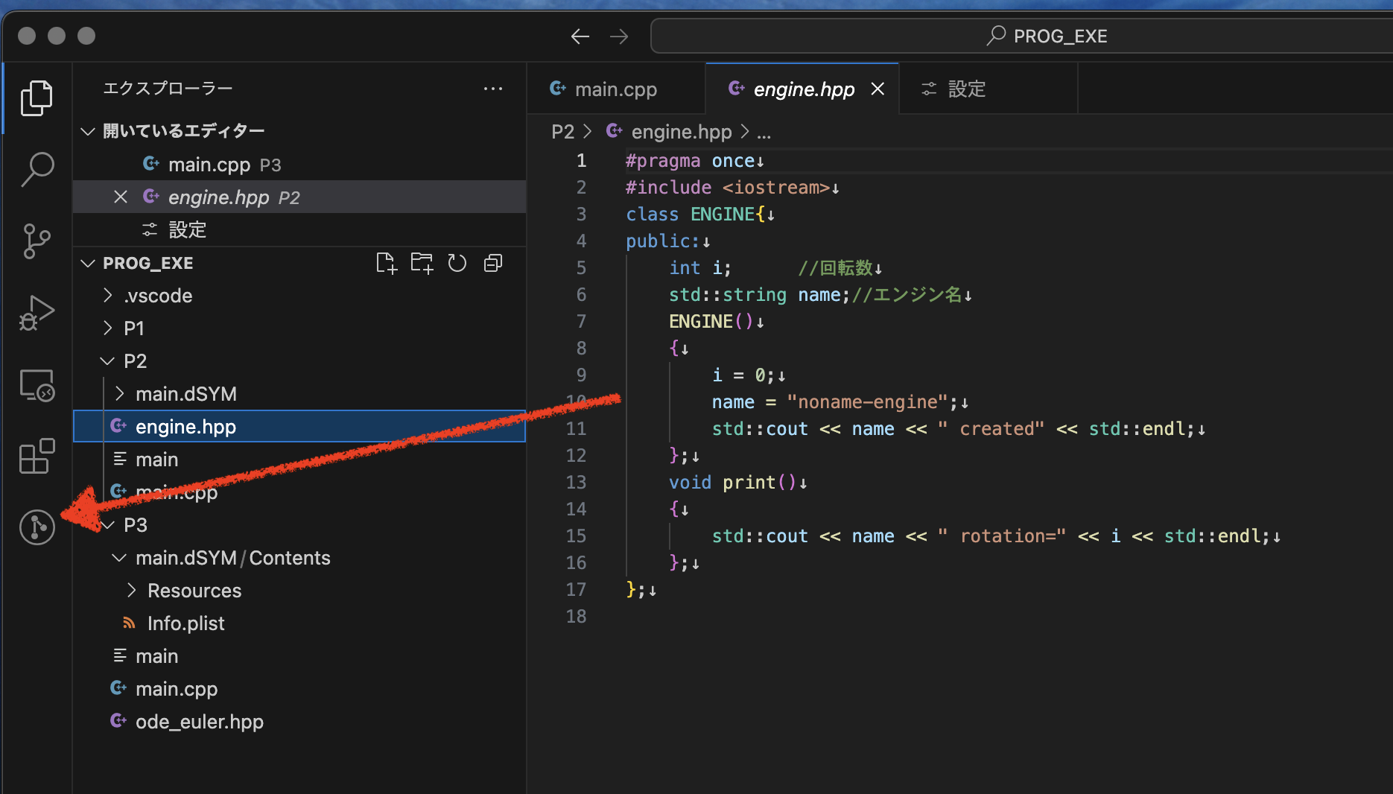
Task: Switch to the 設定 settings tab
Action: 988,89
